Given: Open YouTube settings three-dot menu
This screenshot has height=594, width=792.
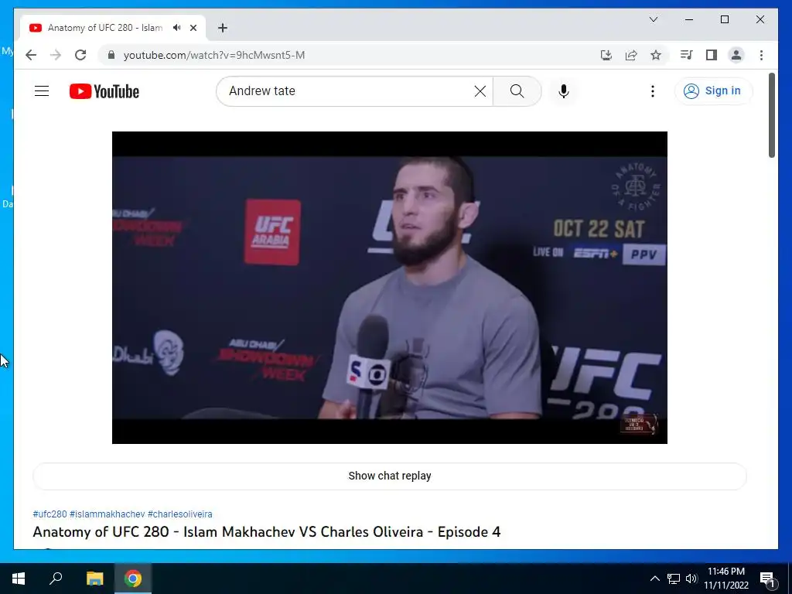Looking at the screenshot, I should coord(653,91).
